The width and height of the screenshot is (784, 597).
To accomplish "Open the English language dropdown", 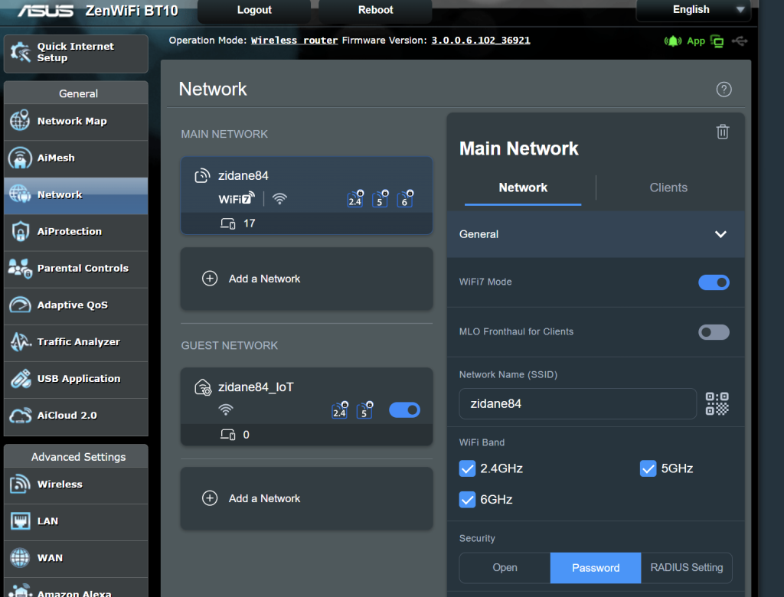I will (x=692, y=10).
